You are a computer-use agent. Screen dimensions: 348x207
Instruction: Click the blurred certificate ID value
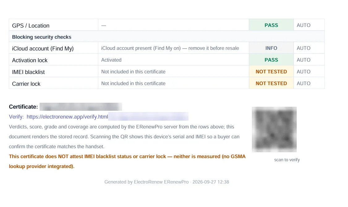coord(81,107)
